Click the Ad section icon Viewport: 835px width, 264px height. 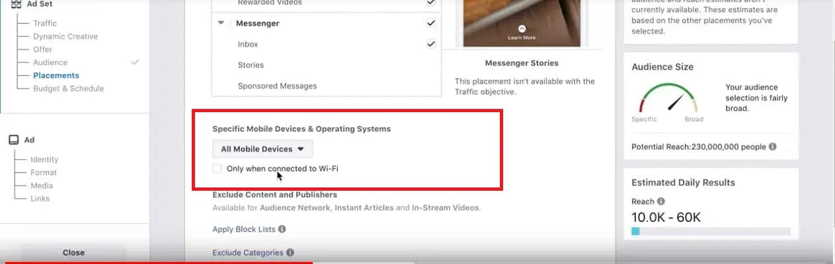point(13,140)
